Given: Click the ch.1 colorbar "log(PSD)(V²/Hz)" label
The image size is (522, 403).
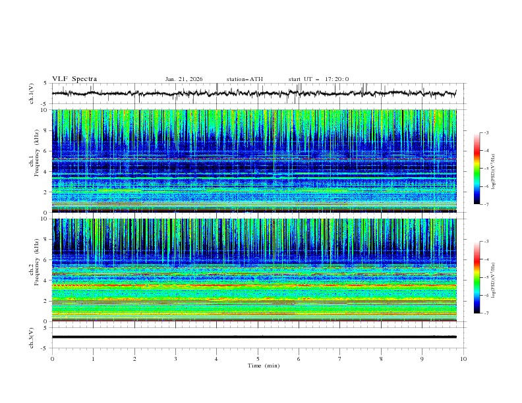Looking at the screenshot, I should pyautogui.click(x=494, y=172).
